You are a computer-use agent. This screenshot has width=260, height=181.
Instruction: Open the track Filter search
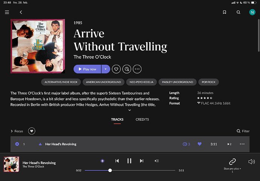tap(243, 131)
